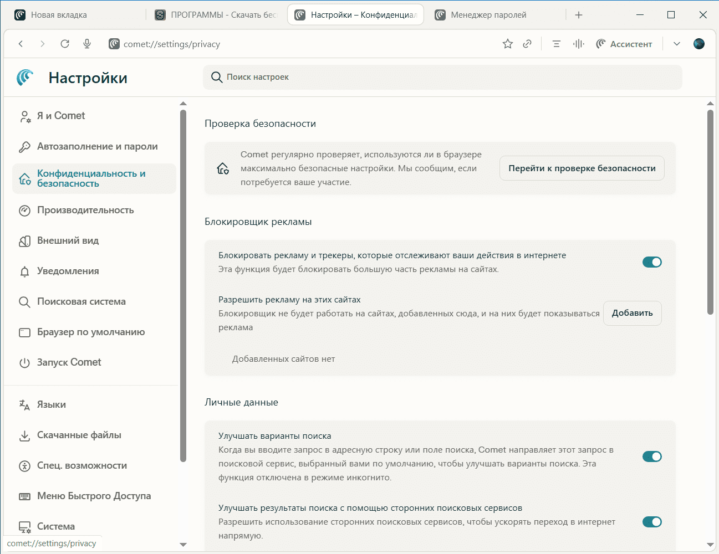Screen dimensions: 719x554
Task: Disable the ad and tracker blocking toggle
Action: click(652, 262)
